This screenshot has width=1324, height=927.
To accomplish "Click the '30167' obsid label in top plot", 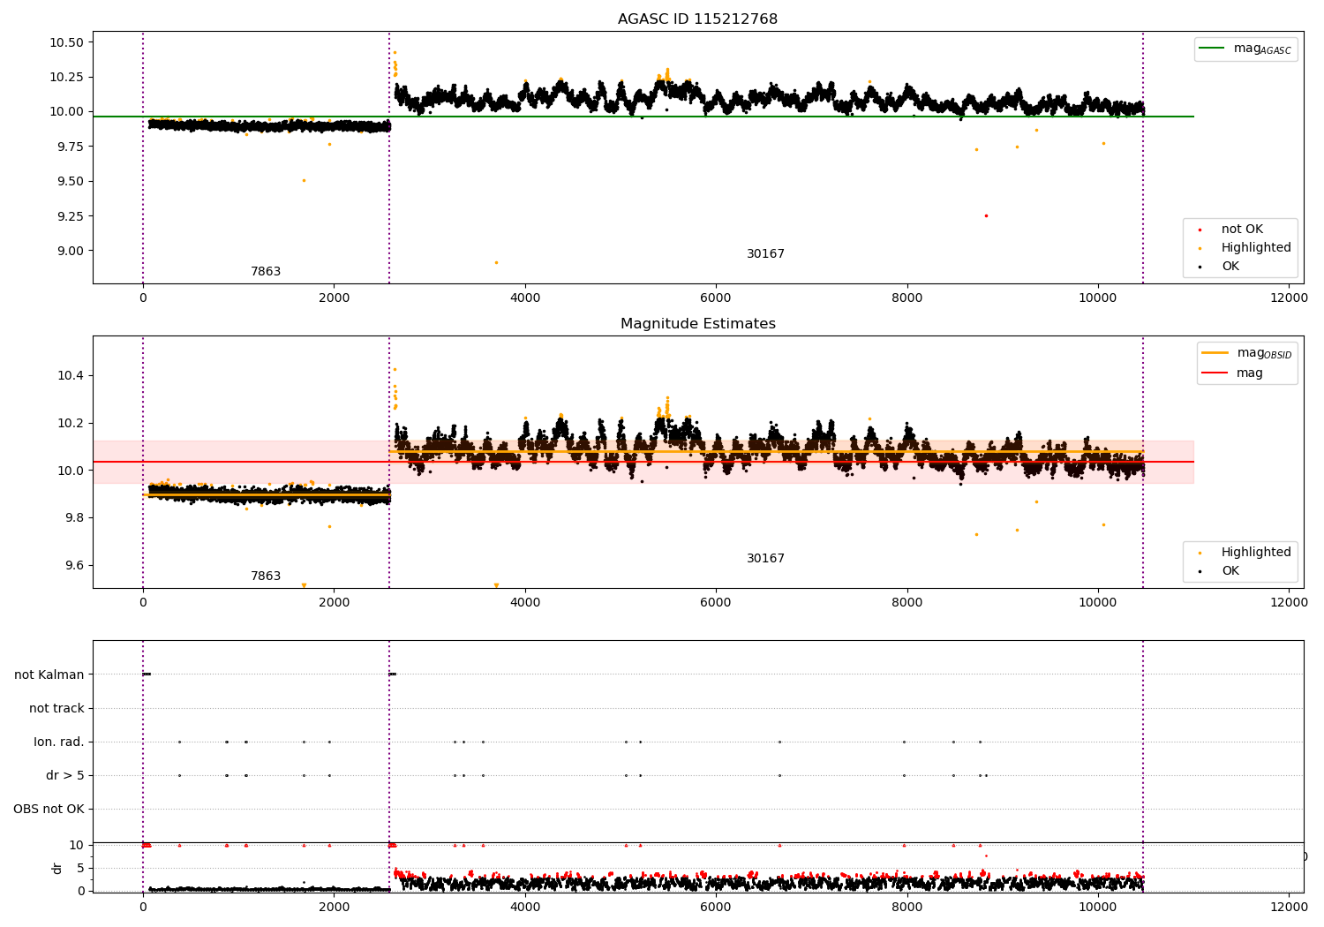I will [765, 254].
